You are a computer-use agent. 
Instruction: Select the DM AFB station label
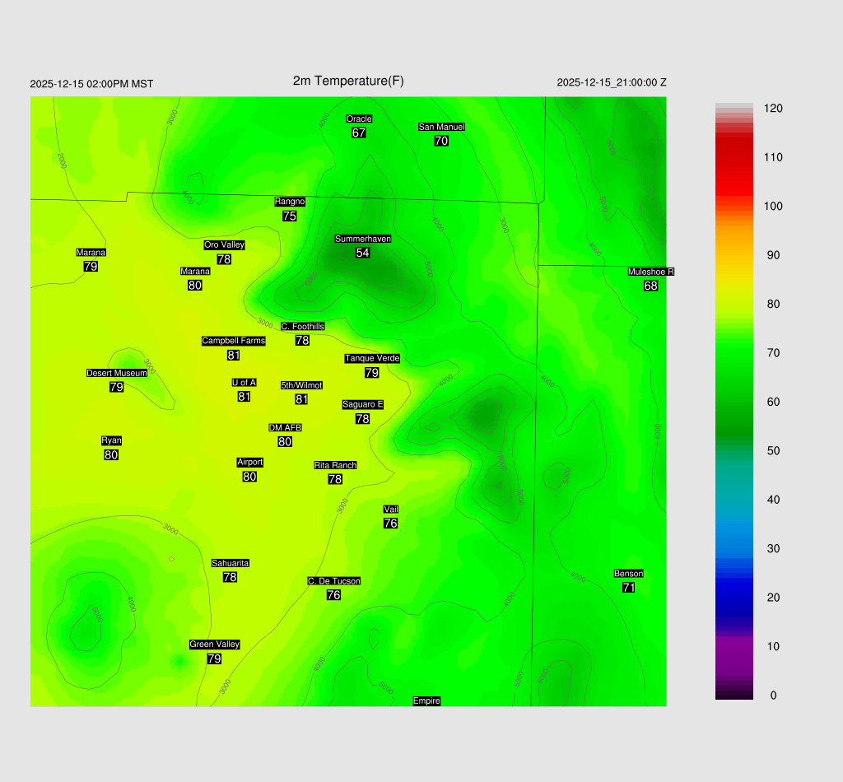[285, 427]
